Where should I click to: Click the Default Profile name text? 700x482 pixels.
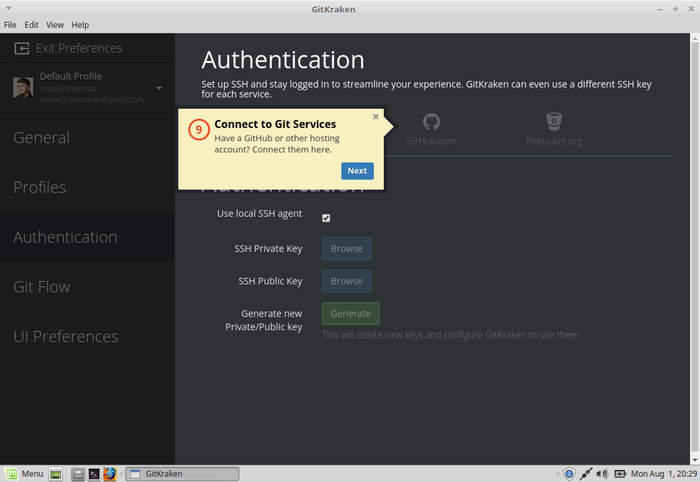[71, 76]
